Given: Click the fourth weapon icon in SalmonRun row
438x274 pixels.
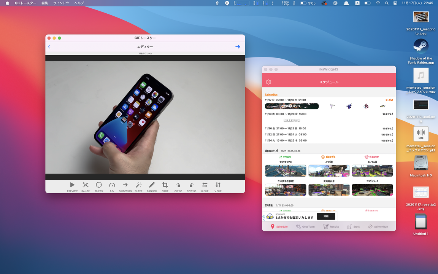Looking at the screenshot, I should click(x=382, y=106).
